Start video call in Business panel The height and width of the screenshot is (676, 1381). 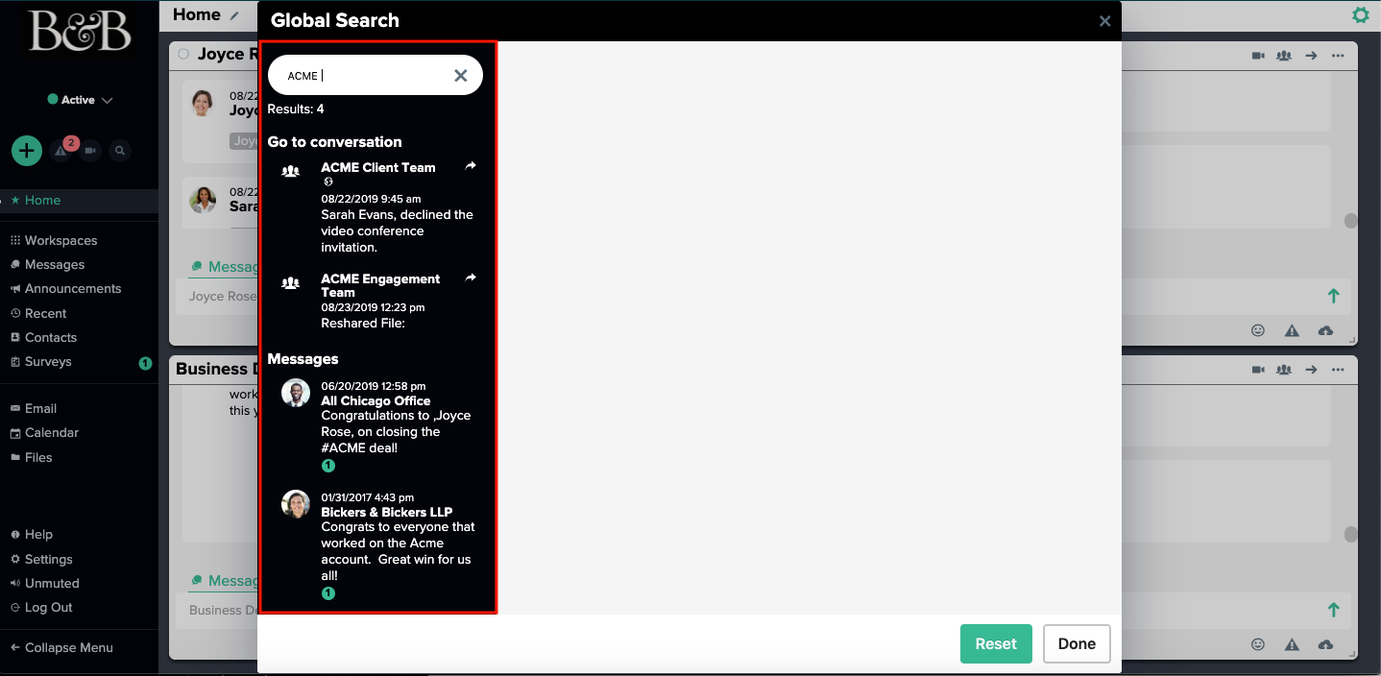point(1258,370)
